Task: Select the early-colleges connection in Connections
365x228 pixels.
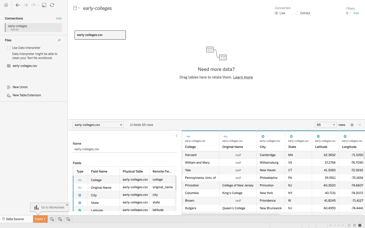Action: (33, 28)
